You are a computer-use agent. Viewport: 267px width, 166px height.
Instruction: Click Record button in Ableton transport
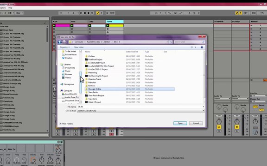(89, 13)
